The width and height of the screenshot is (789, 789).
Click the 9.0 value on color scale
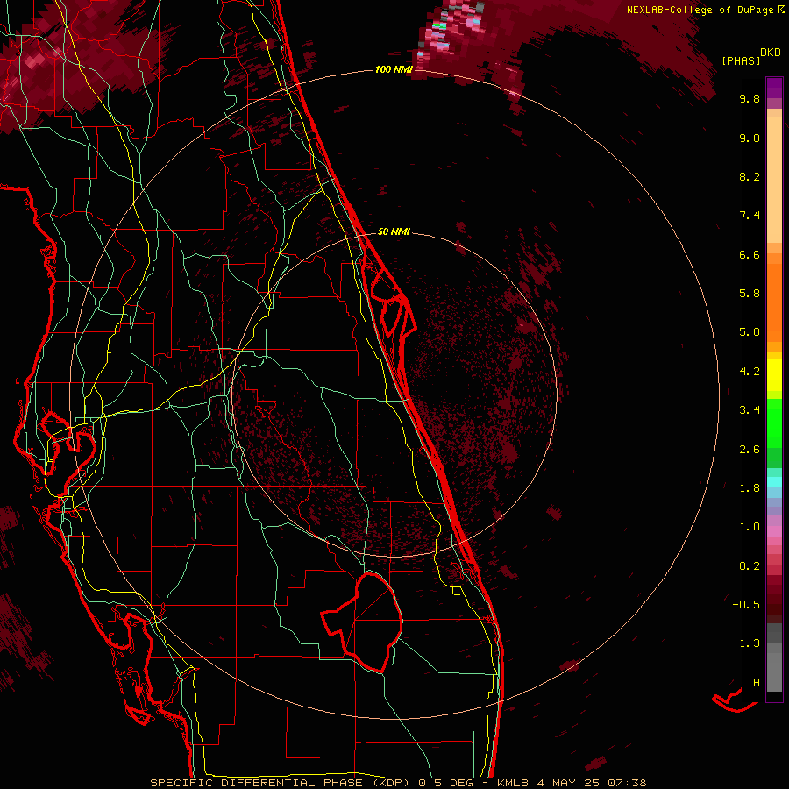(x=750, y=138)
